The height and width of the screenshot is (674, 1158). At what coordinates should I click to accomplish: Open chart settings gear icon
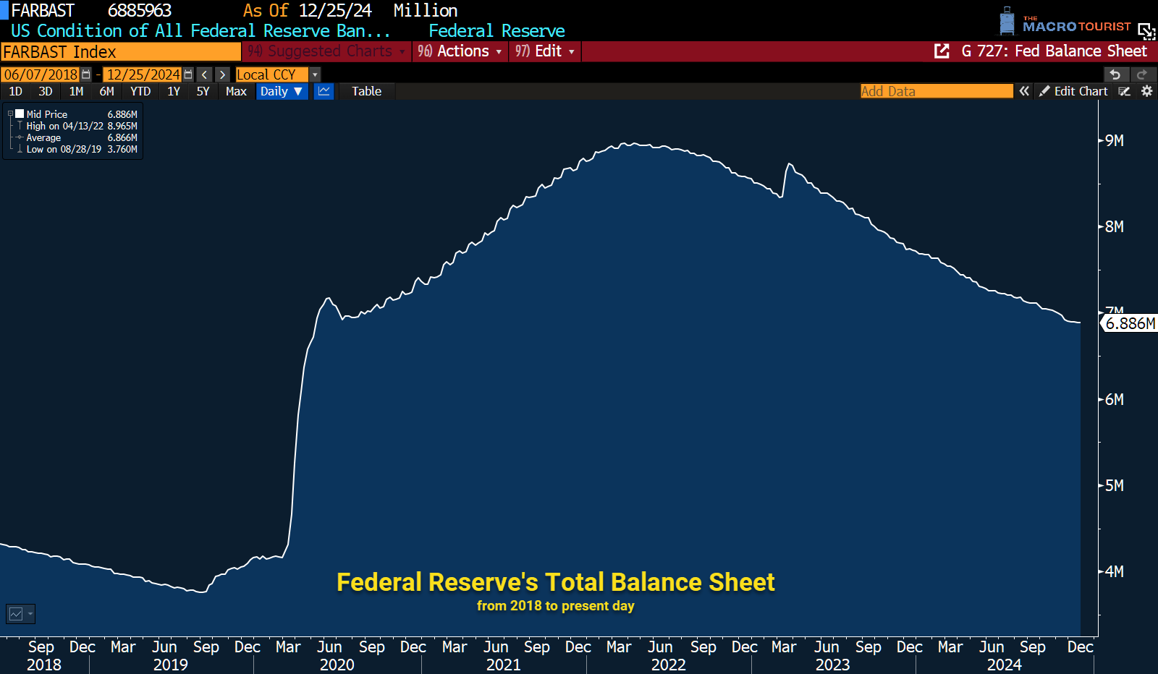1146,91
